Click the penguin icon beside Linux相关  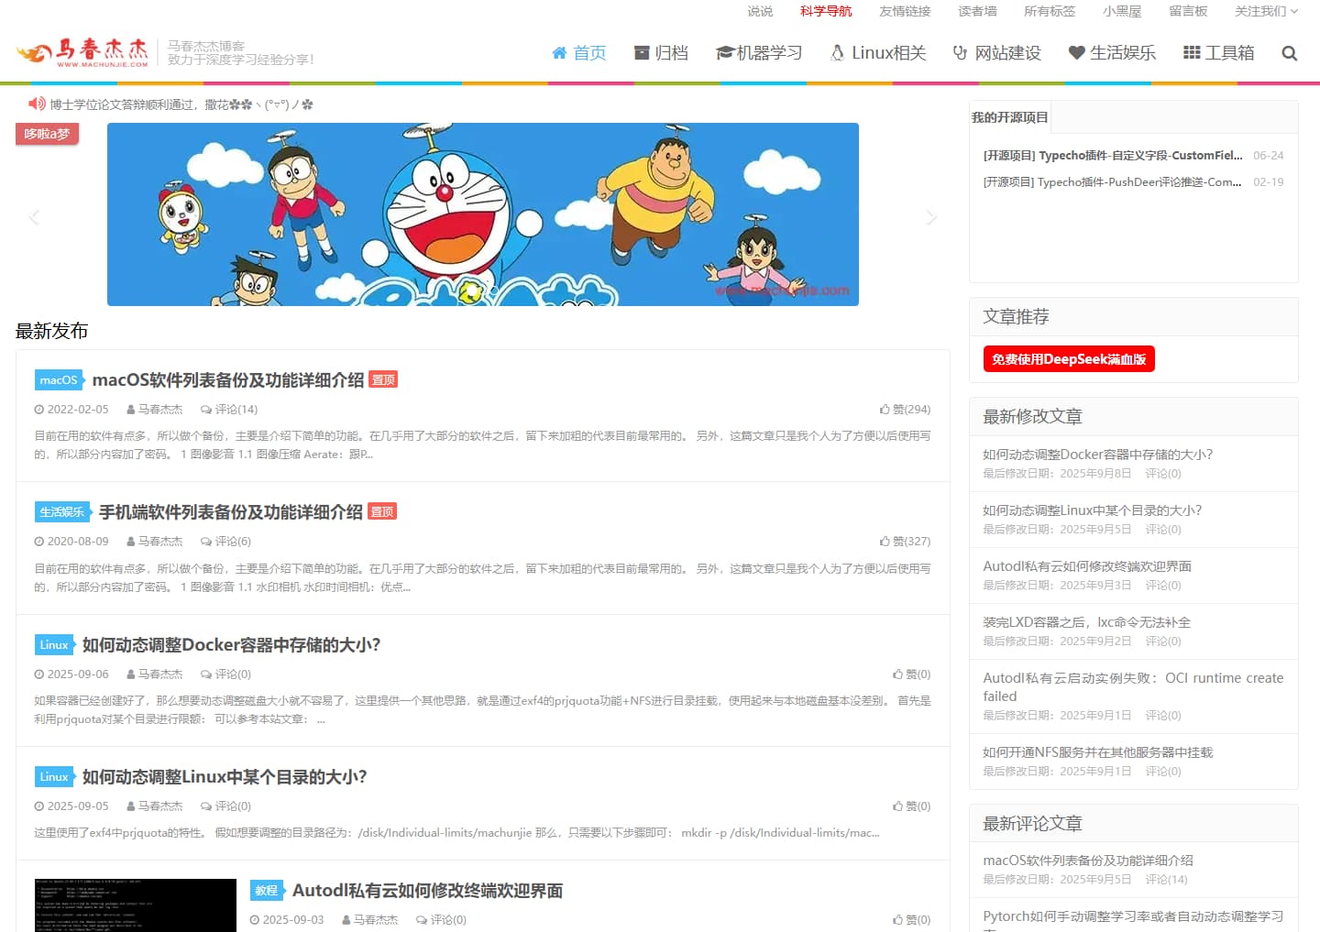coord(836,52)
